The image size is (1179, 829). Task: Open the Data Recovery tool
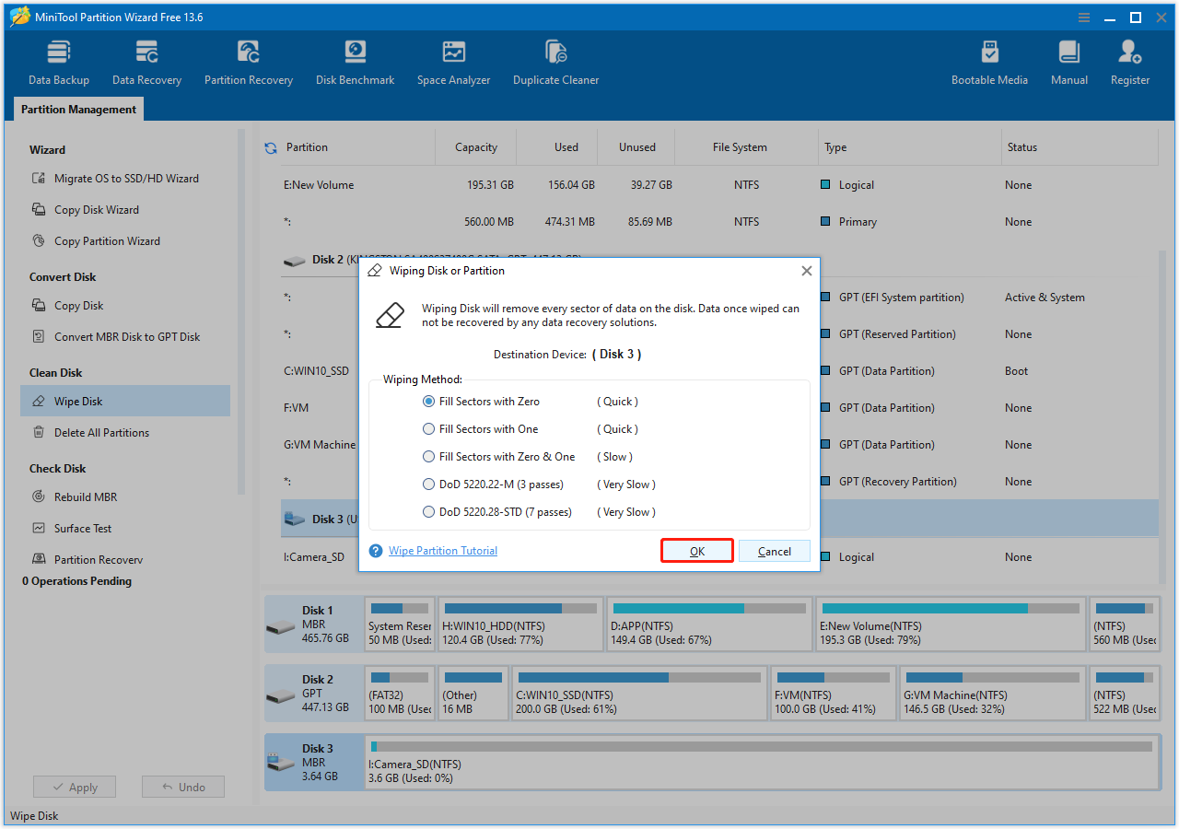(x=146, y=60)
